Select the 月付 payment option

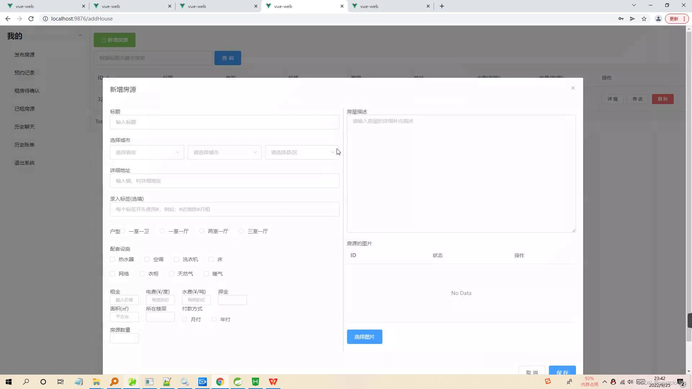(185, 319)
